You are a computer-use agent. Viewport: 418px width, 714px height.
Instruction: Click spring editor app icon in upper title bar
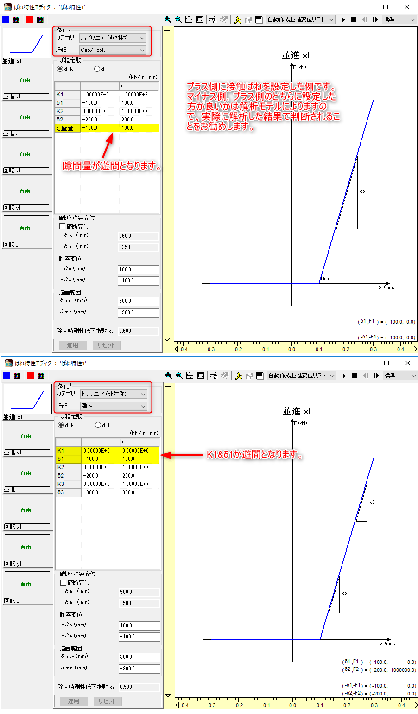(x=7, y=7)
